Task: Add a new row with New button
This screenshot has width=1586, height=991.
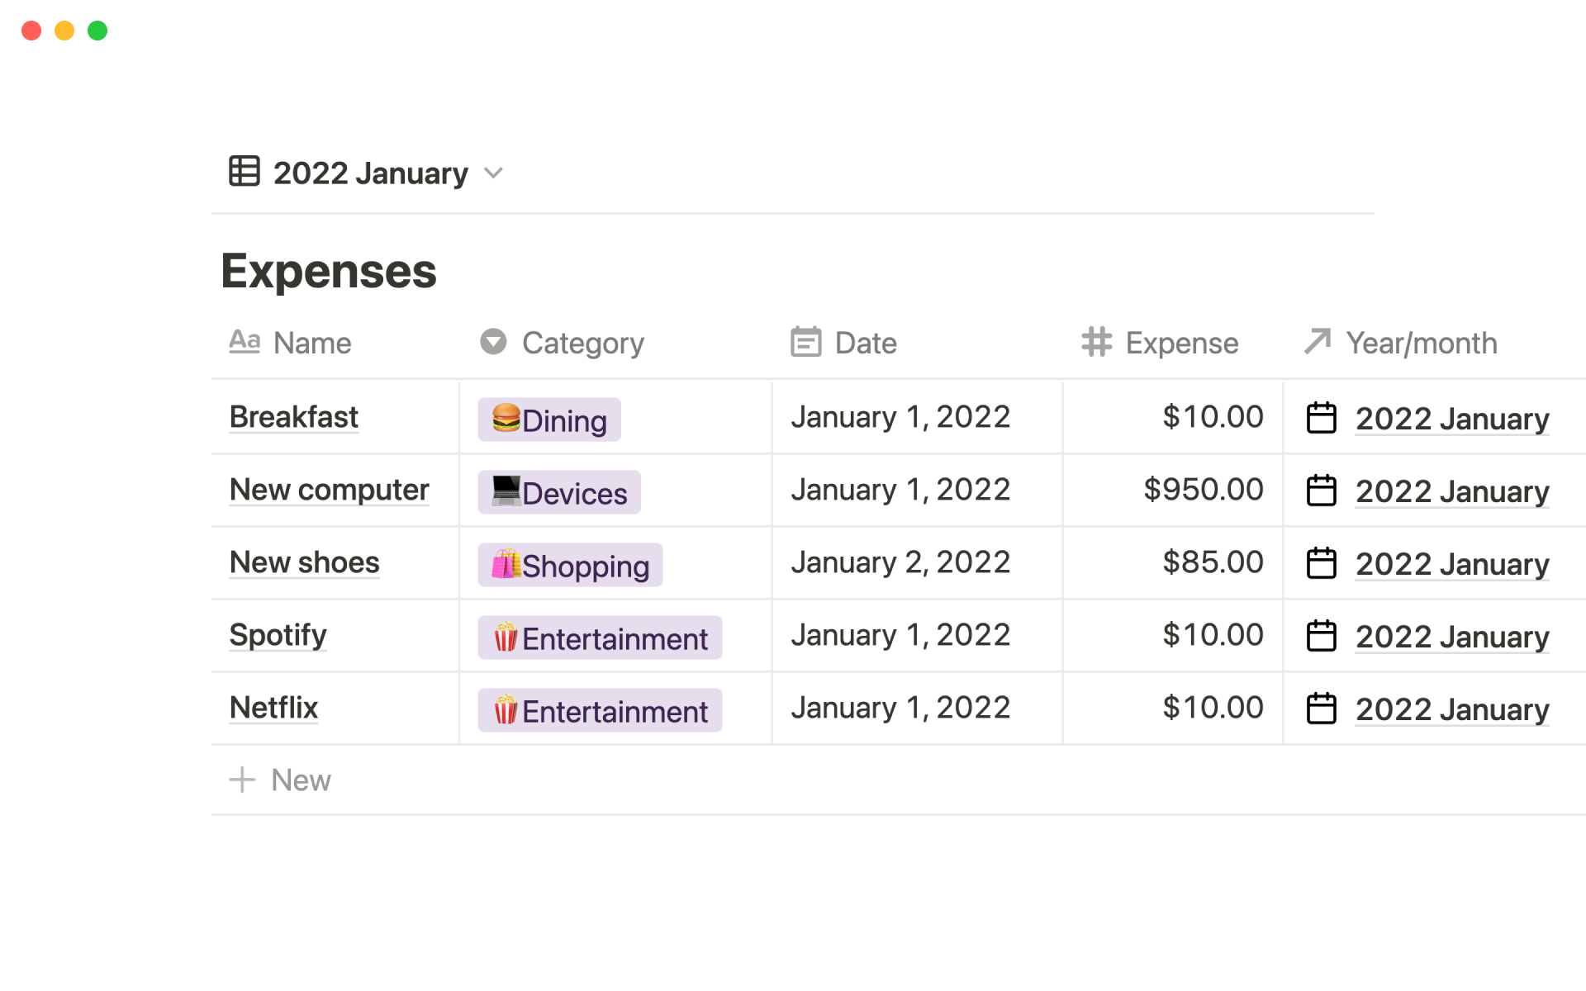Action: [301, 780]
